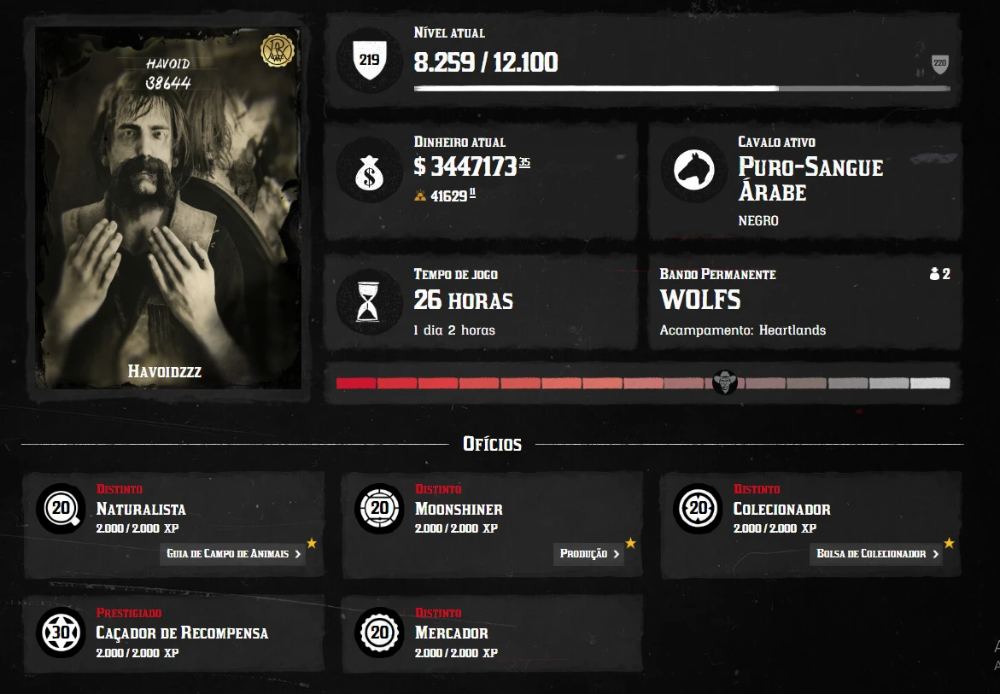Click the Moonshiner role badge icon

tap(379, 509)
